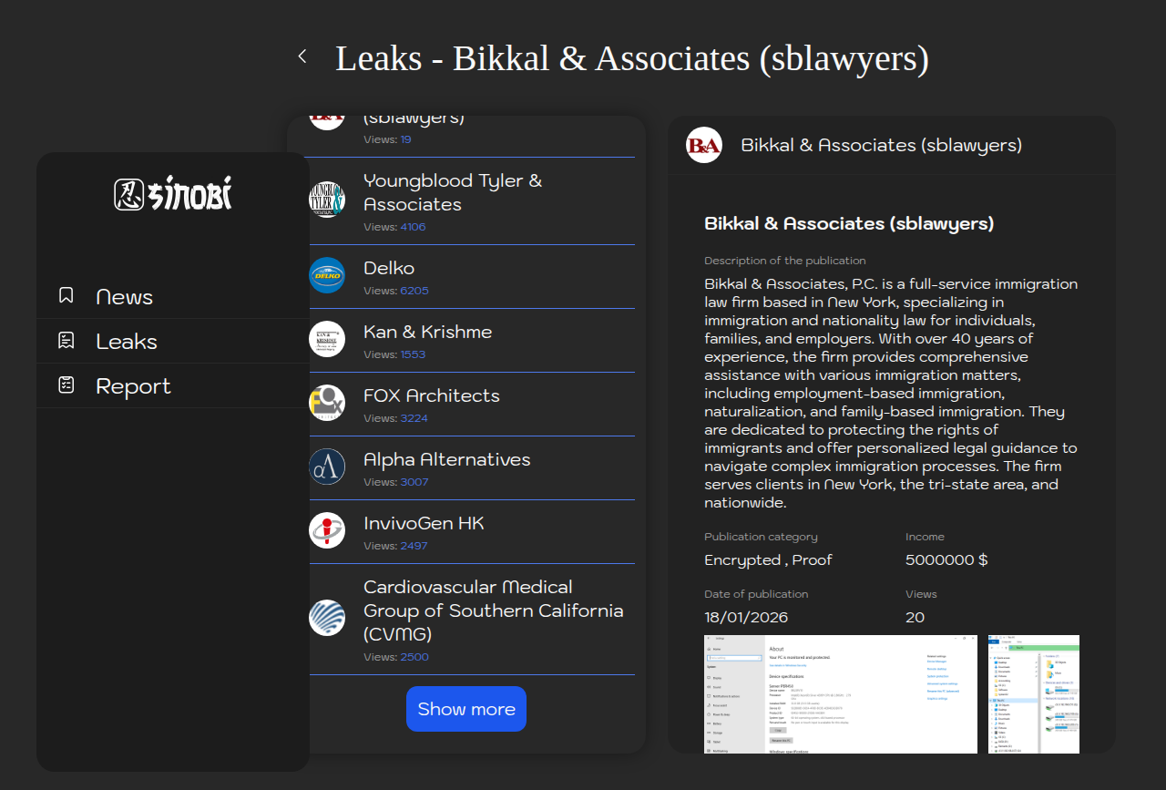The height and width of the screenshot is (790, 1166).
Task: Open the News menu item
Action: pos(125,297)
